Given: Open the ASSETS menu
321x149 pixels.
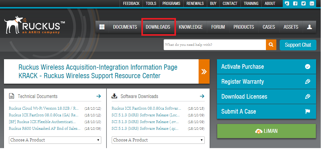Looking at the screenshot, I should pos(291,27).
